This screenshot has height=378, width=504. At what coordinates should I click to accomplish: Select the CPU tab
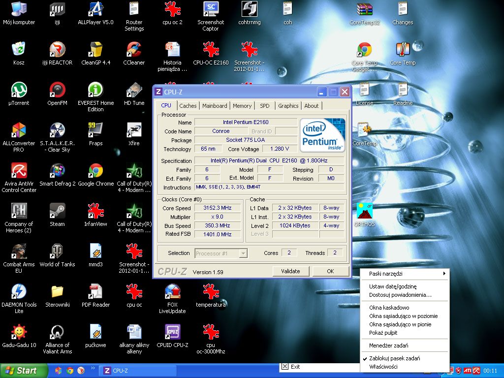tap(166, 105)
